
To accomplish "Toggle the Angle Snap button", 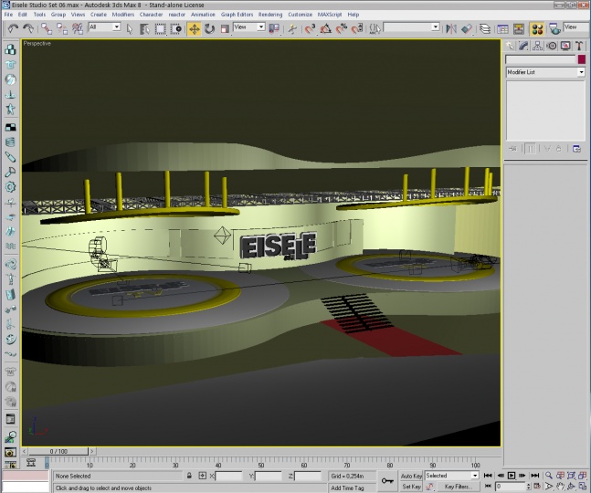I will click(x=326, y=28).
